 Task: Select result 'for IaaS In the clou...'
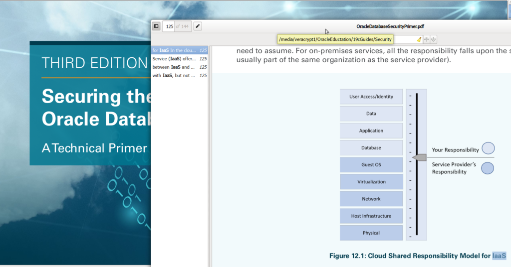(180, 50)
